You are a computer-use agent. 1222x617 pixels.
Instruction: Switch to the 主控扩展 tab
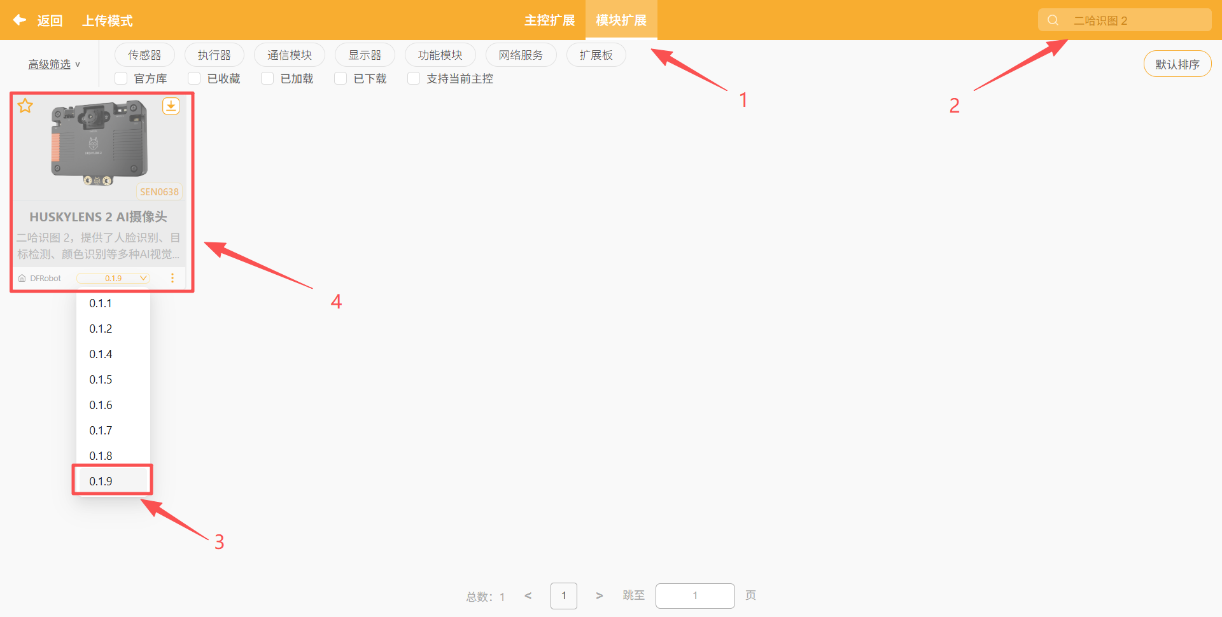[549, 20]
